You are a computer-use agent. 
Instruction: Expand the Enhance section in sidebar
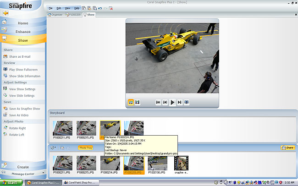pos(23,31)
